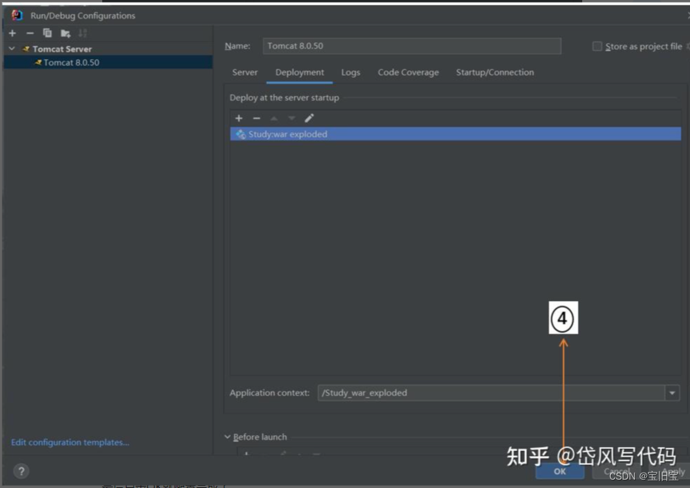This screenshot has width=690, height=488.
Task: Copy the selected configuration
Action: click(47, 33)
